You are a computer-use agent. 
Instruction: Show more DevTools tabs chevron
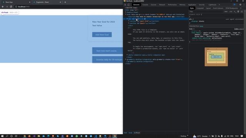[x=219, y=5]
